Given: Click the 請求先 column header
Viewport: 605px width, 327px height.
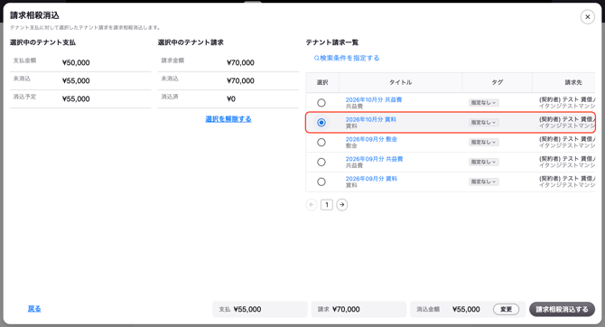Looking at the screenshot, I should (x=563, y=82).
